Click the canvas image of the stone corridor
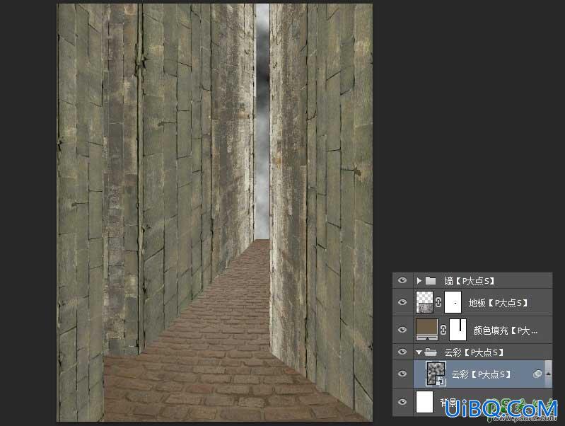The height and width of the screenshot is (426, 565). tap(214, 212)
